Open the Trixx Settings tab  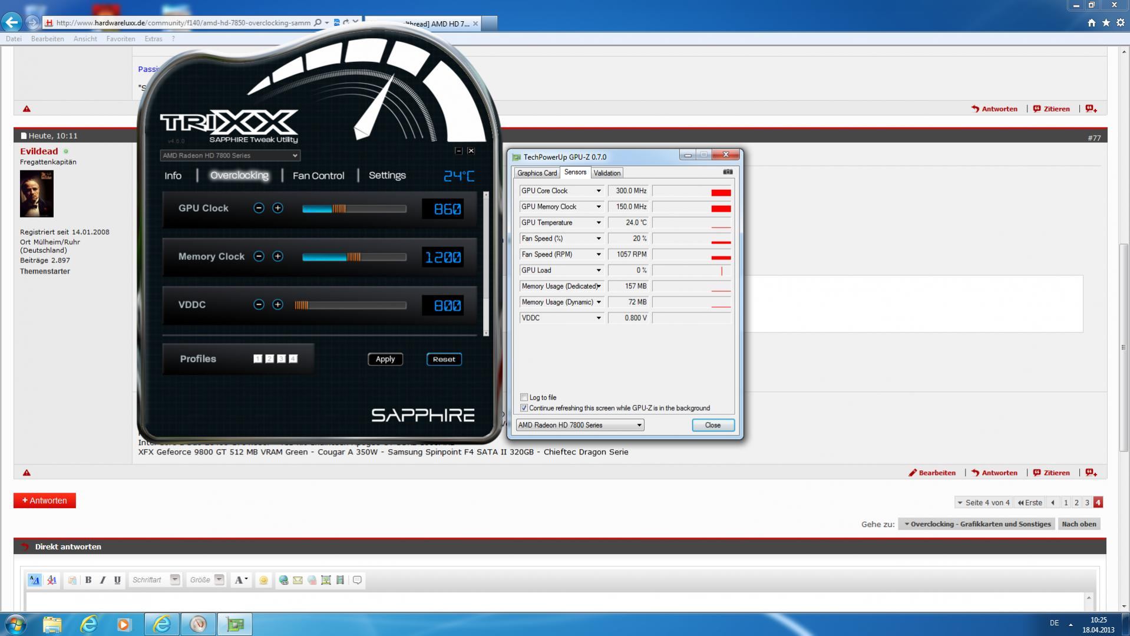pos(387,175)
